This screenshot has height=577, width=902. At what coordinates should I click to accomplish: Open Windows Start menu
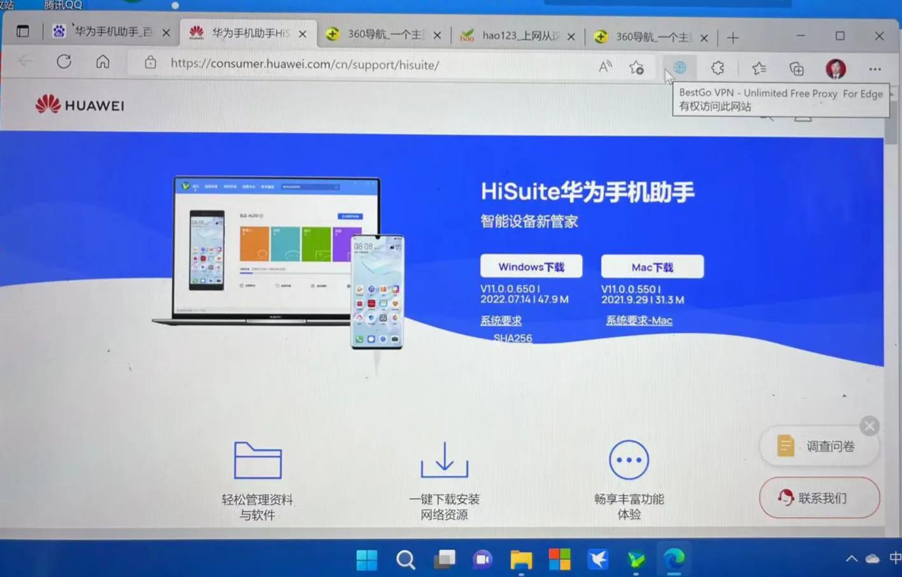[x=367, y=560]
